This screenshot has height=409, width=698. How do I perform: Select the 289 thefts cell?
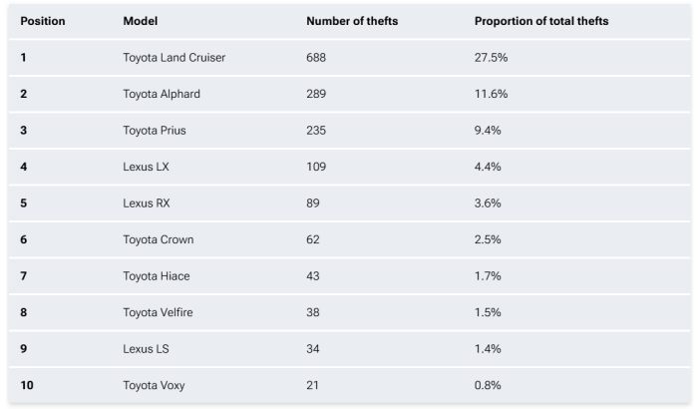(317, 94)
